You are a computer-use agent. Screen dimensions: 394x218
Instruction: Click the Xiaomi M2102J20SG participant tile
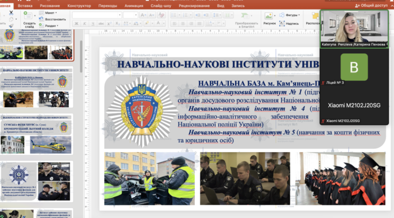pos(354,106)
